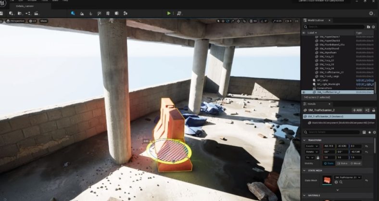Switch to Foliage mode icon
379x201 pixels.
click(x=90, y=13)
